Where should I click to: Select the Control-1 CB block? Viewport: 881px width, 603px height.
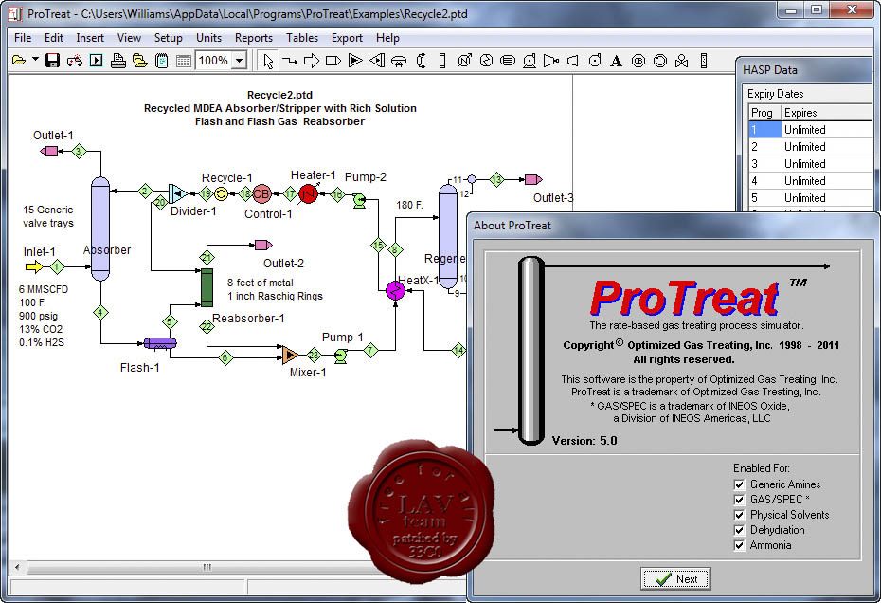click(261, 194)
